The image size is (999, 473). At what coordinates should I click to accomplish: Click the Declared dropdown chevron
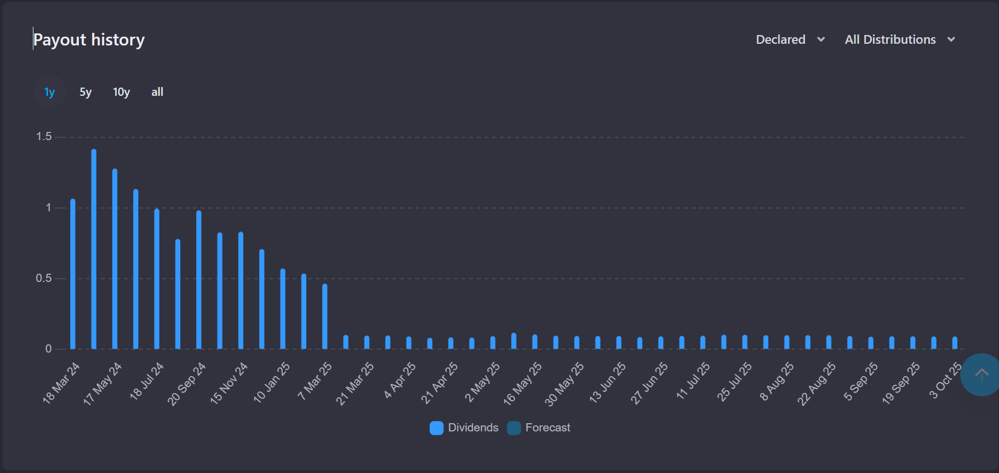tap(821, 39)
